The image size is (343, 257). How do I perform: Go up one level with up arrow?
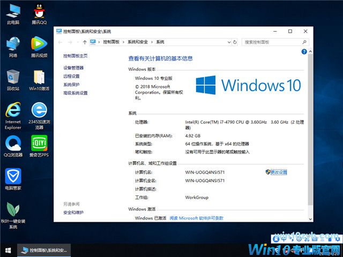pyautogui.click(x=85, y=42)
